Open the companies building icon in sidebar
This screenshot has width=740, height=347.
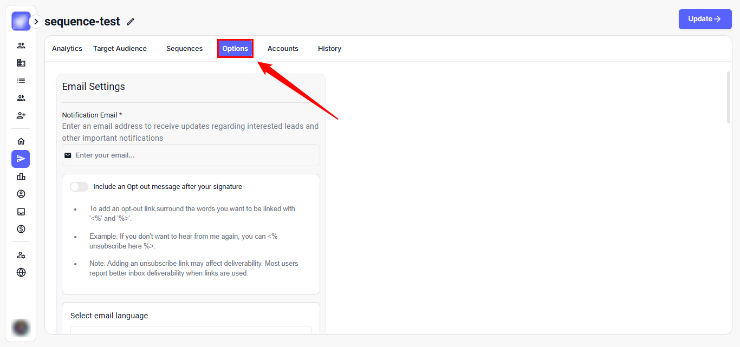[21, 63]
